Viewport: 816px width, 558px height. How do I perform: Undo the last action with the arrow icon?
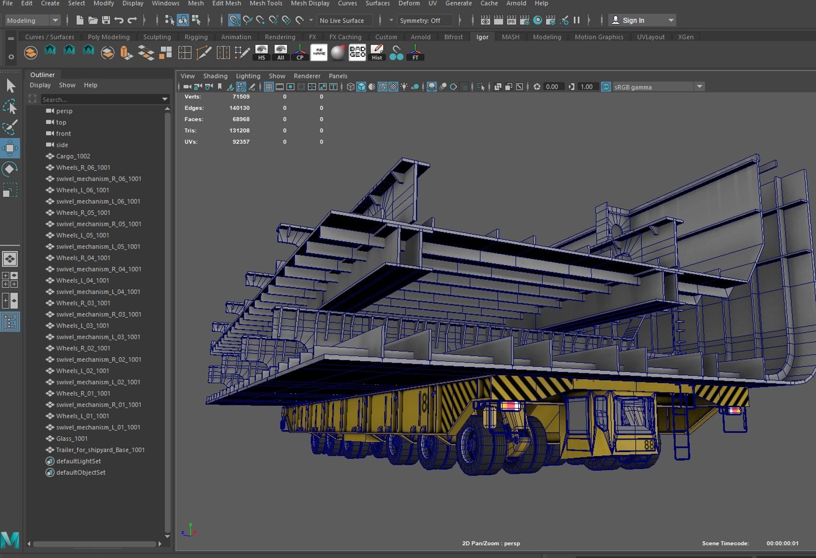click(119, 20)
